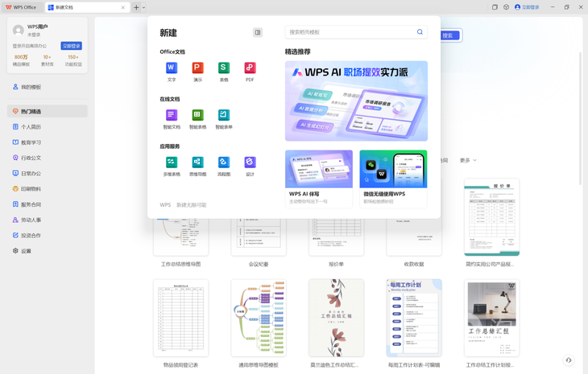Select 服务合同 category in sidebar

click(48, 204)
